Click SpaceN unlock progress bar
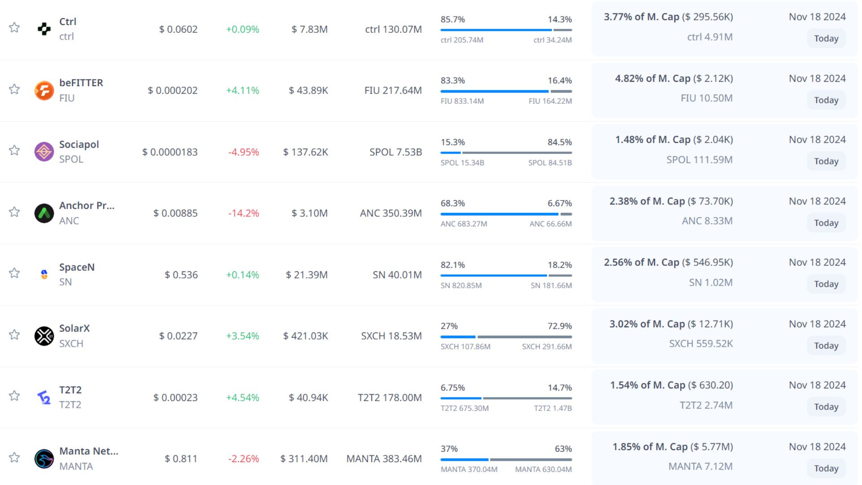 coord(506,275)
